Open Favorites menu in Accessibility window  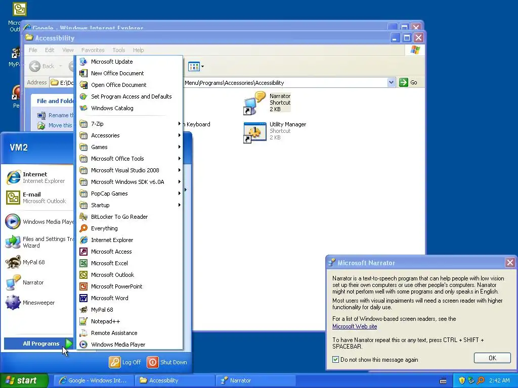click(x=93, y=50)
